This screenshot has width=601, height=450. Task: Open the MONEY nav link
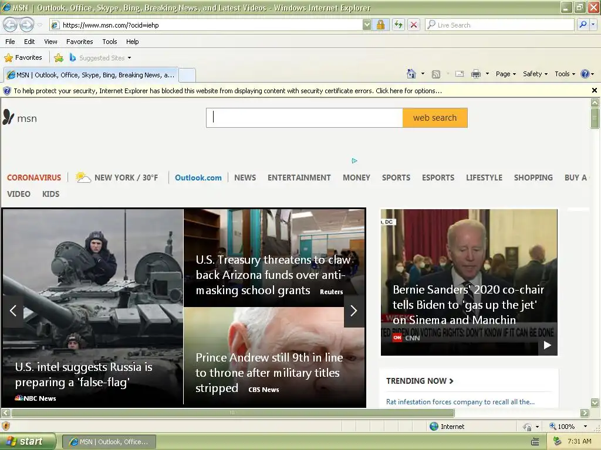pyautogui.click(x=356, y=178)
